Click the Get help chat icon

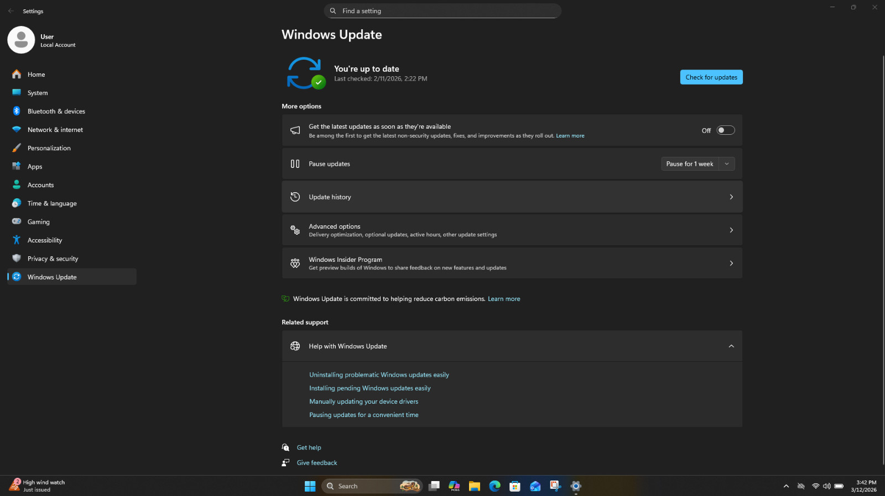285,447
